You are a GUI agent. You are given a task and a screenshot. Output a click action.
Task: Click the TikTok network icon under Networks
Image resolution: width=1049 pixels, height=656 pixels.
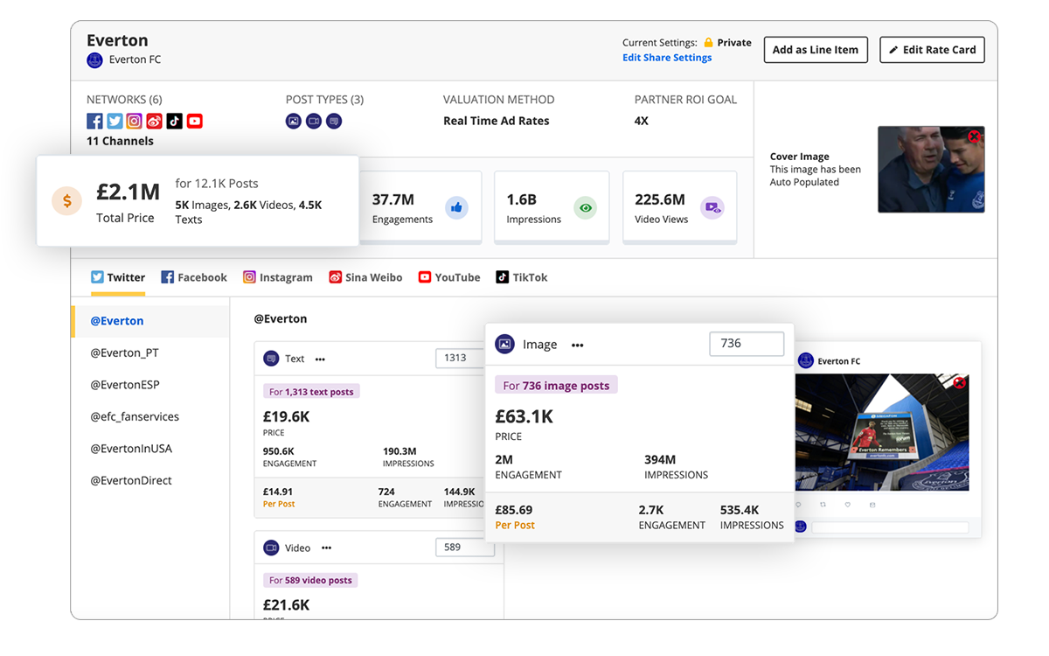[x=174, y=122]
